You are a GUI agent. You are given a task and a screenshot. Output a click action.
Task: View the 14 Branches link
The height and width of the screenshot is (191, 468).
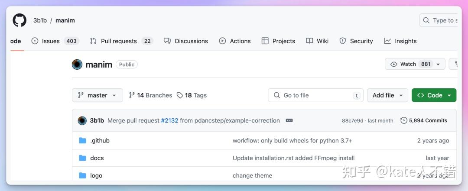[x=150, y=95]
